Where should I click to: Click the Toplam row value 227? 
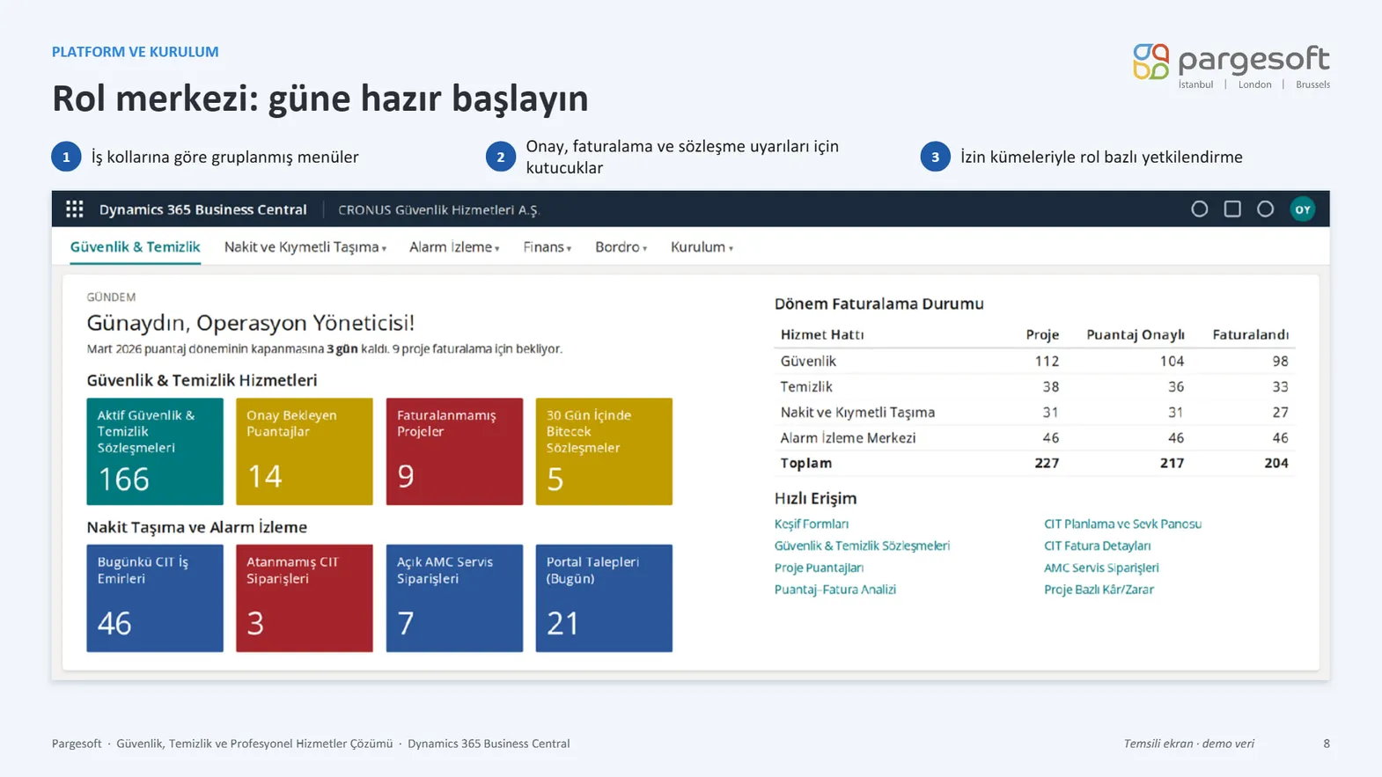pos(1047,463)
